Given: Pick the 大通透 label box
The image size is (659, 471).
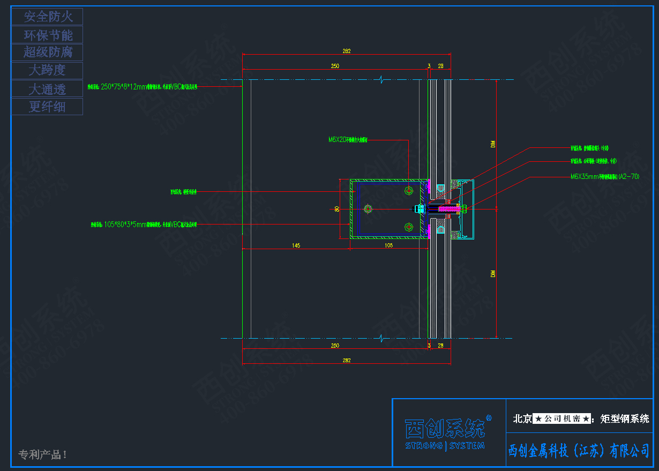Looking at the screenshot, I should 48,88.
